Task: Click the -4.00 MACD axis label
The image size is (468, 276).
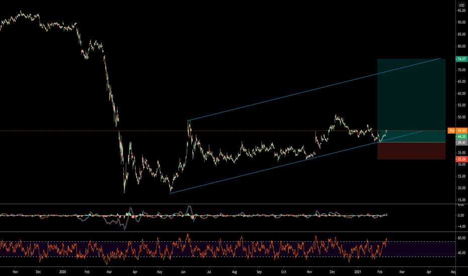Action: click(x=461, y=226)
